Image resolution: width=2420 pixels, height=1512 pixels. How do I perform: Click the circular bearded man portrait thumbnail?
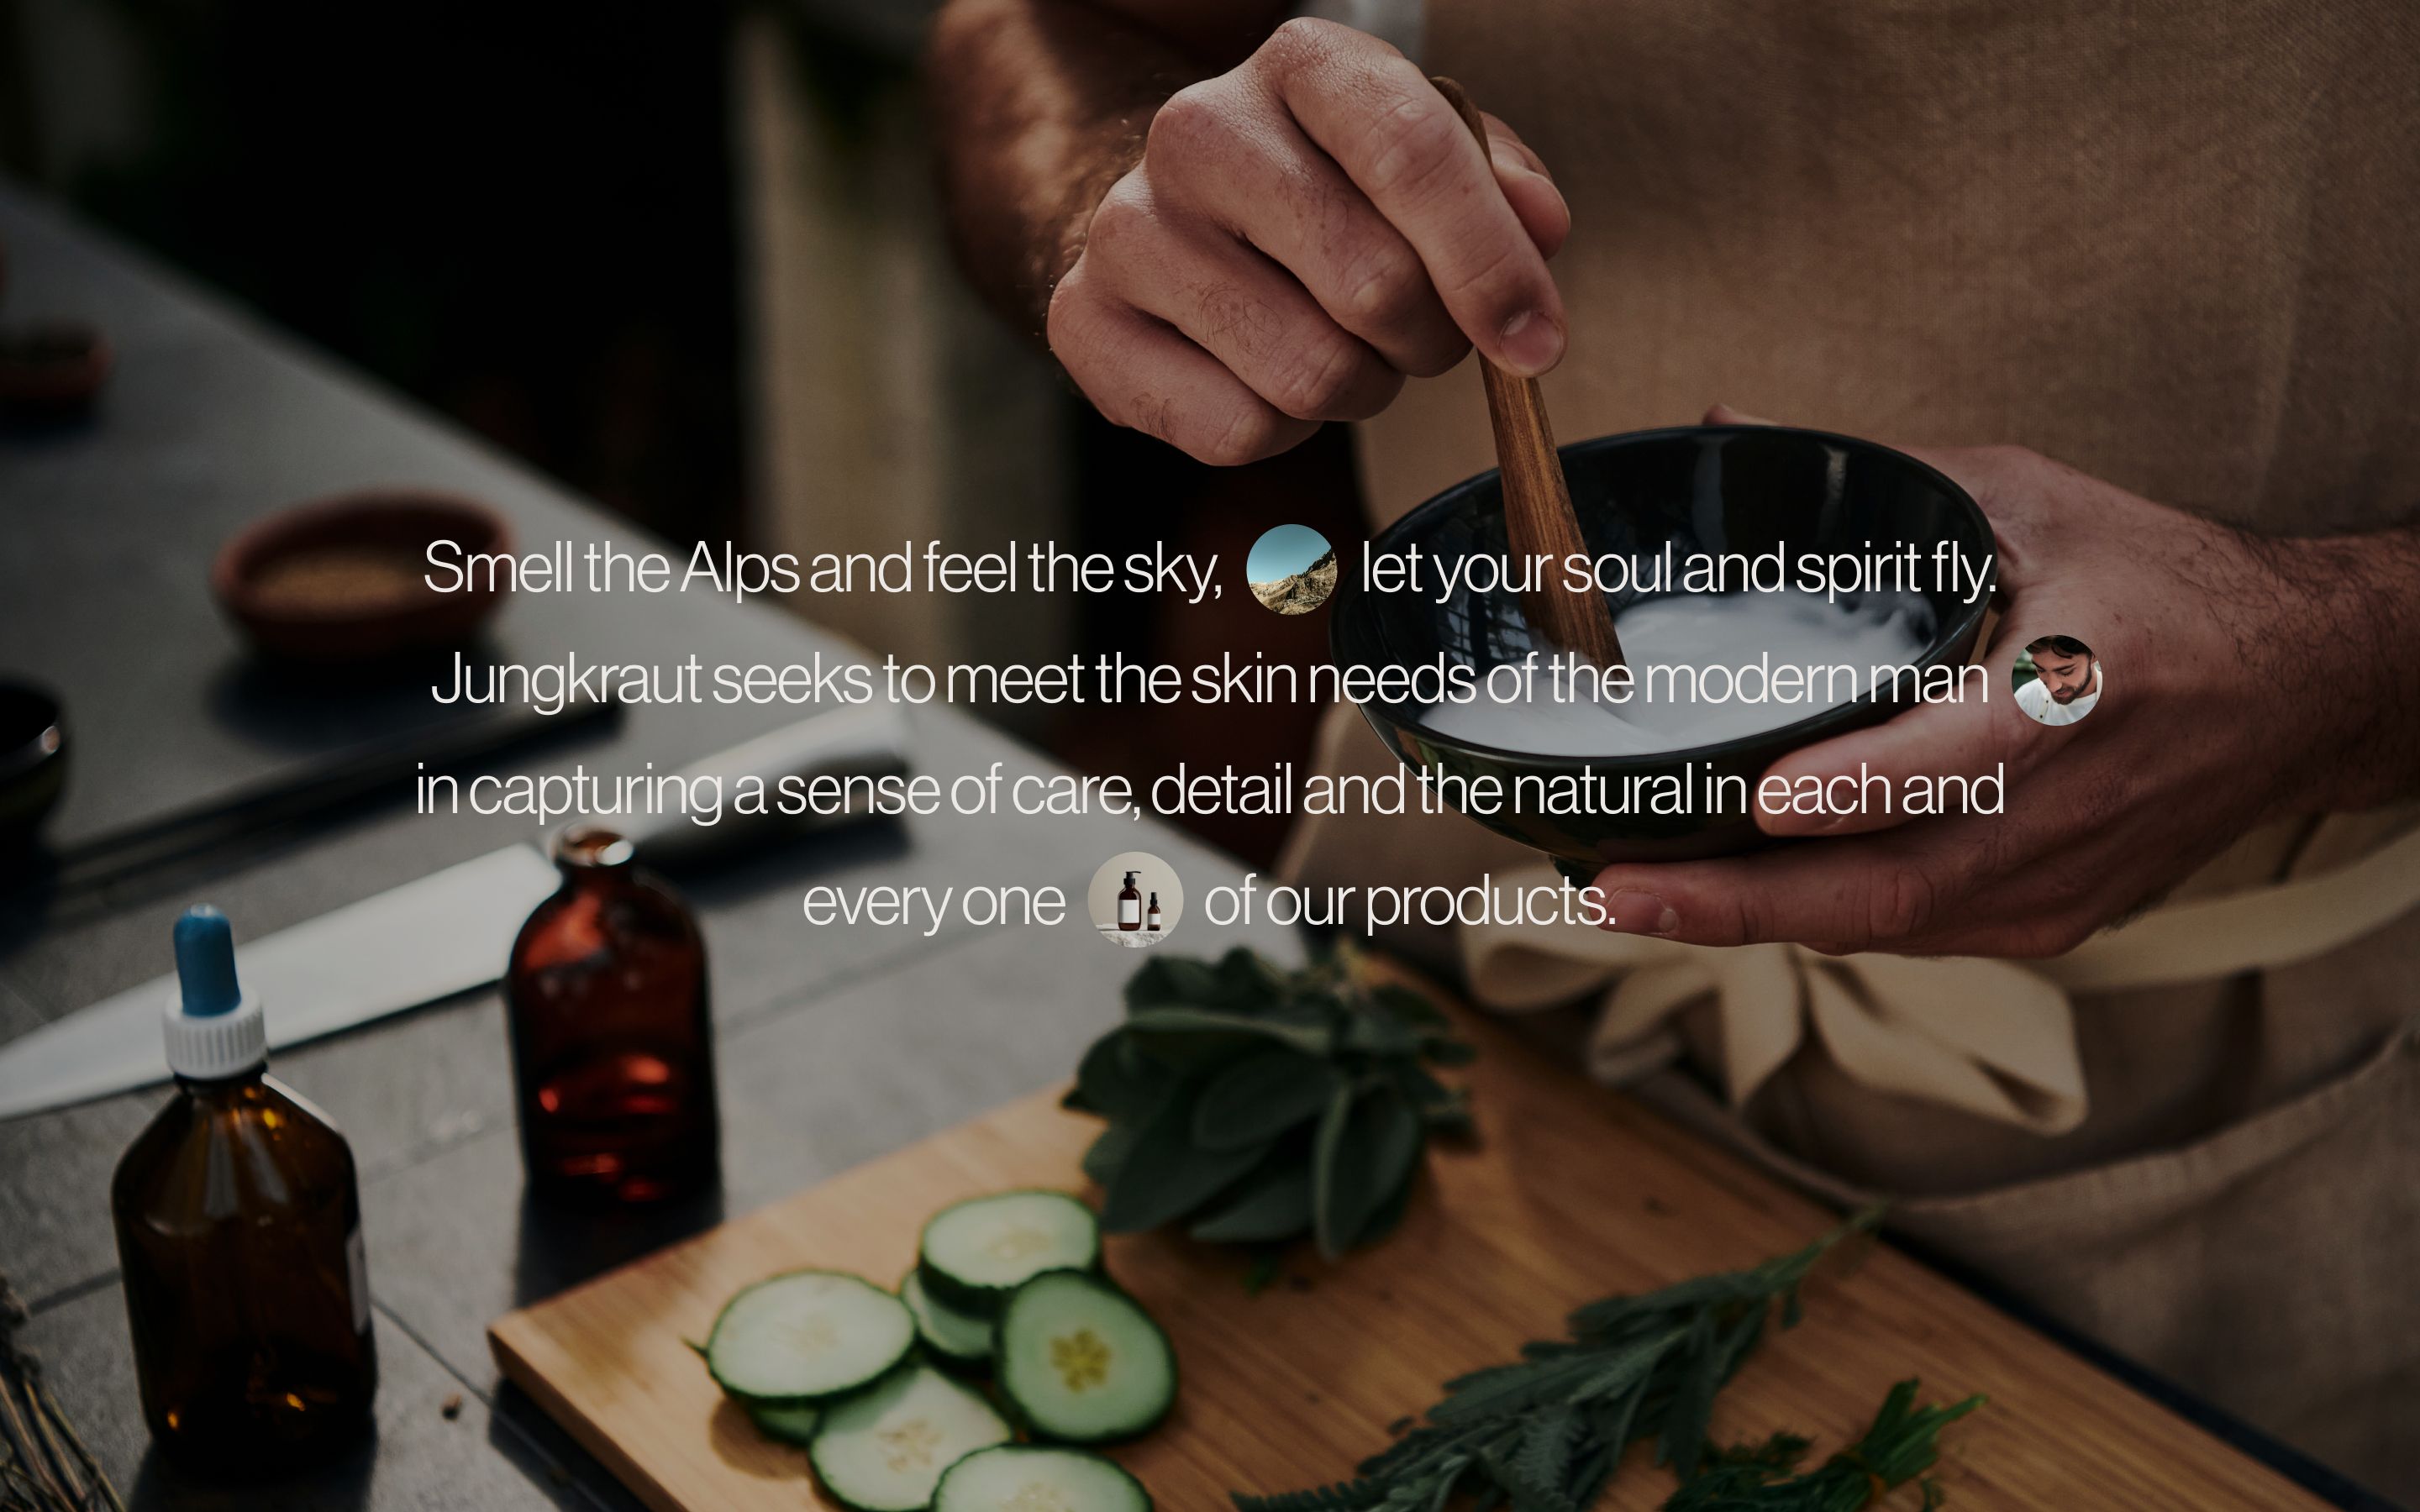2056,680
